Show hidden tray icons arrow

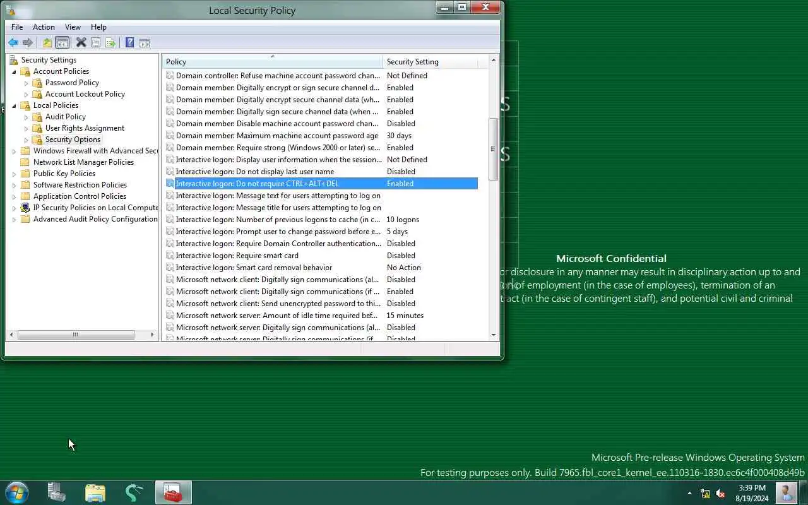click(x=689, y=493)
